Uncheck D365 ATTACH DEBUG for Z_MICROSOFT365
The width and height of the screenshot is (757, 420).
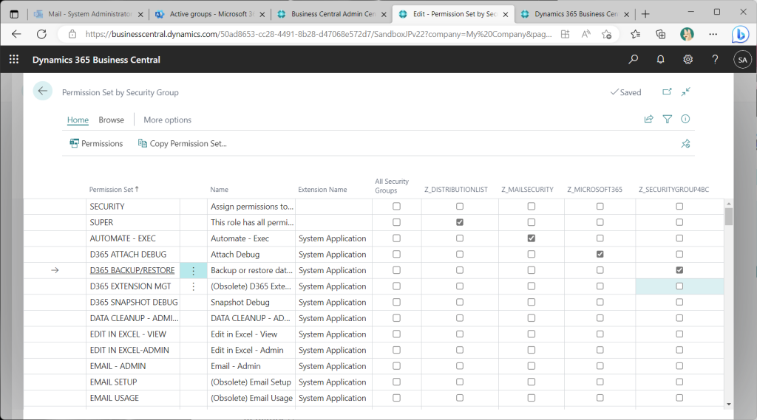coord(600,254)
